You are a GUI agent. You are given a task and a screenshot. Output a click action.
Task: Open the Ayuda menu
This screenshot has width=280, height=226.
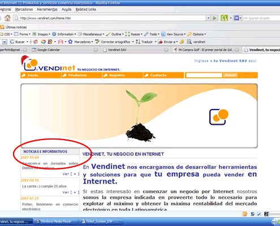(67, 10)
